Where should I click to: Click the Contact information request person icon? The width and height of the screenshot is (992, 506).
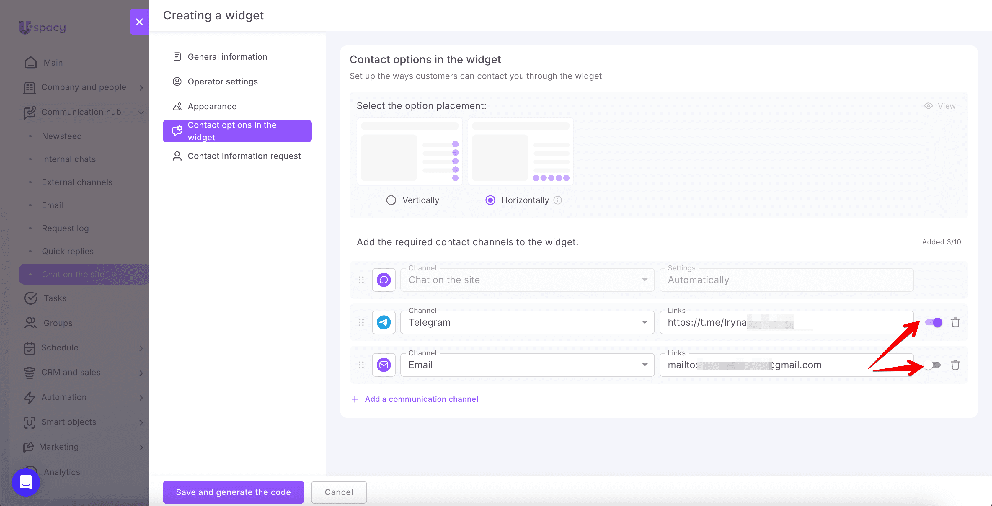click(x=177, y=156)
